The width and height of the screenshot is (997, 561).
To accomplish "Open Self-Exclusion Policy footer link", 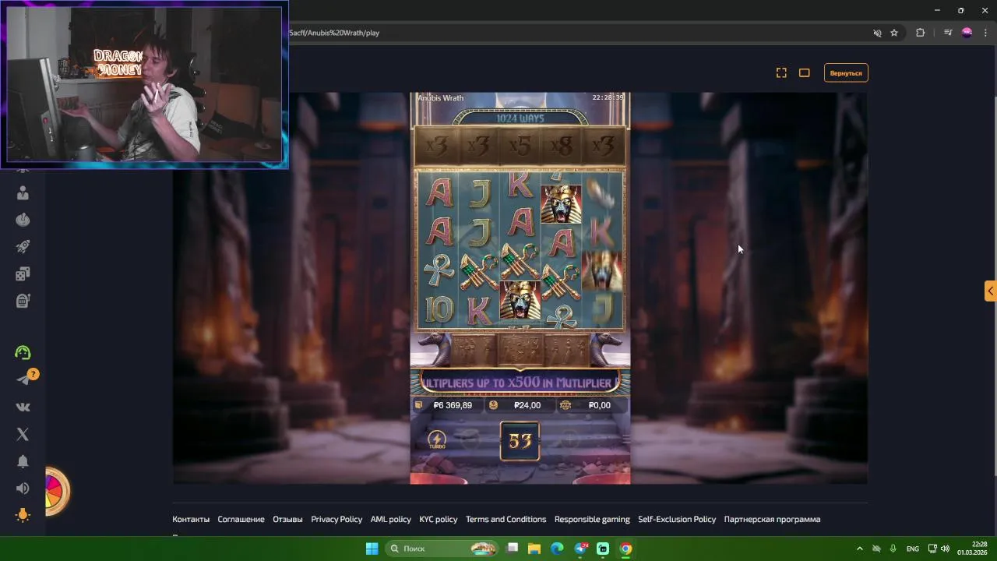I will 677,519.
